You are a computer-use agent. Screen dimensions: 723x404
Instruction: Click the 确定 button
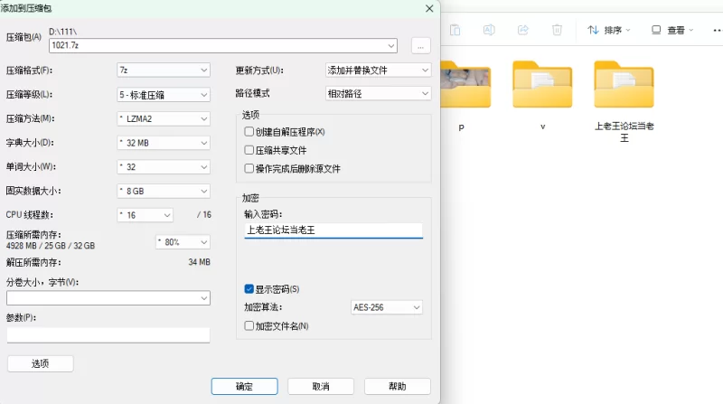(244, 386)
